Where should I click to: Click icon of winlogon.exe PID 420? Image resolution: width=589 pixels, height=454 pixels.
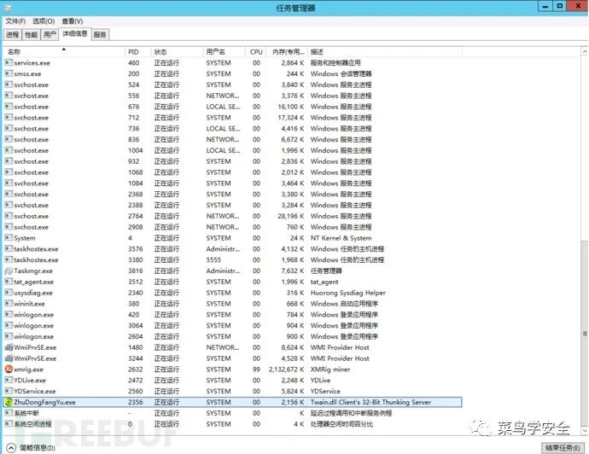tap(9, 314)
